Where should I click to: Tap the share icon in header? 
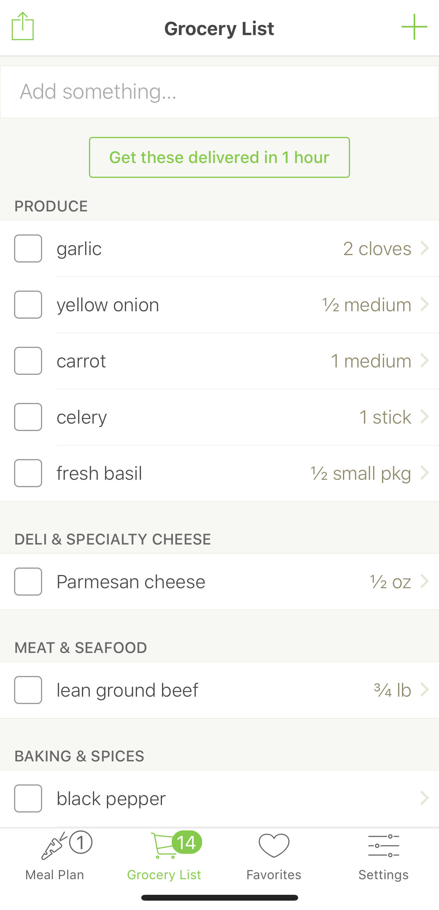click(23, 27)
